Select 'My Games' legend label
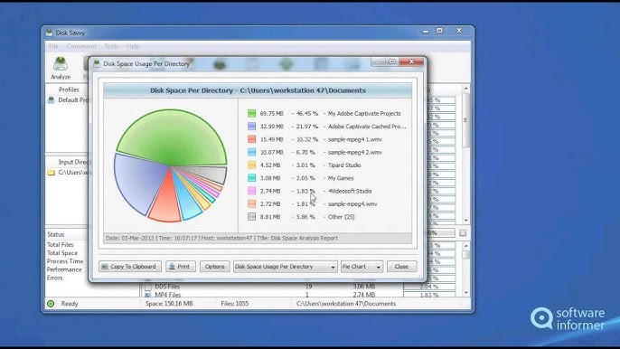Viewport: 620px width, 349px height. point(341,178)
